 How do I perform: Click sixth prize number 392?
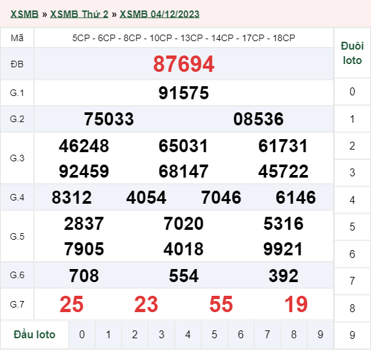click(x=284, y=276)
